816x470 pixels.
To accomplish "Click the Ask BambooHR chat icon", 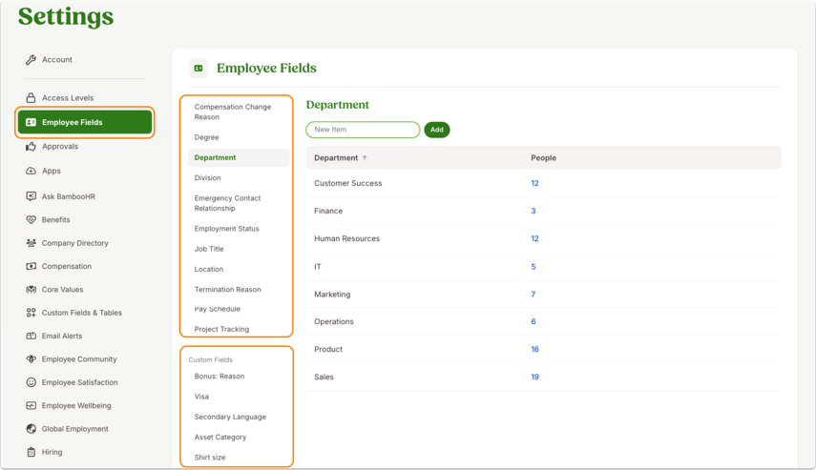I will pos(31,196).
